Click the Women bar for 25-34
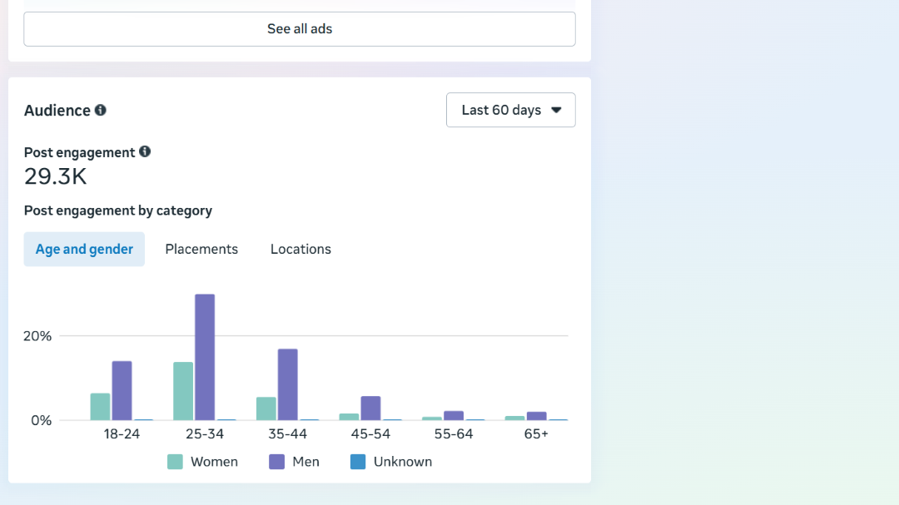 click(183, 391)
